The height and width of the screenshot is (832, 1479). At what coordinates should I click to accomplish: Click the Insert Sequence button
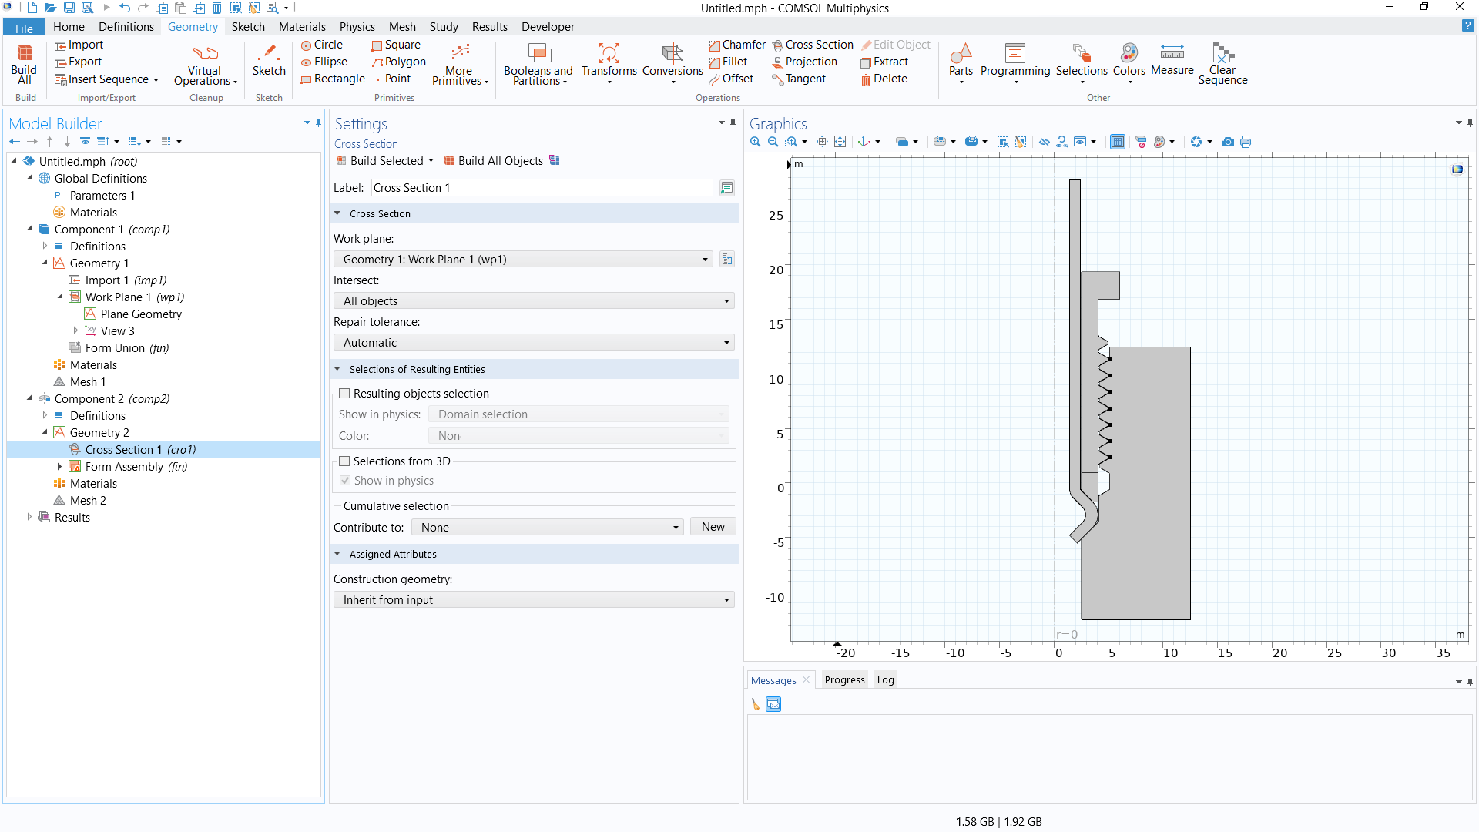click(107, 79)
